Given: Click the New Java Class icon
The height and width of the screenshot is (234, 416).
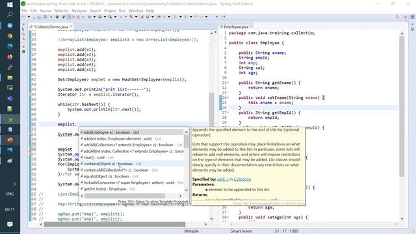Looking at the screenshot, I should (x=148, y=17).
